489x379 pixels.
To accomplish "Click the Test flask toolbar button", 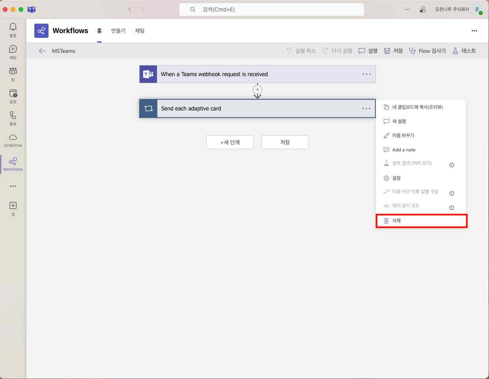I will pos(464,51).
